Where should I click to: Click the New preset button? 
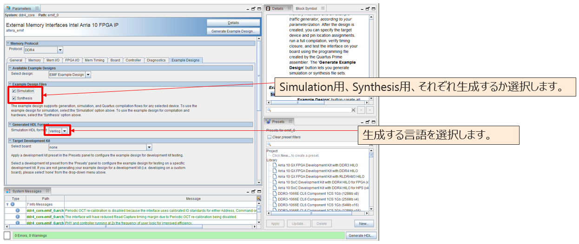[363, 224]
